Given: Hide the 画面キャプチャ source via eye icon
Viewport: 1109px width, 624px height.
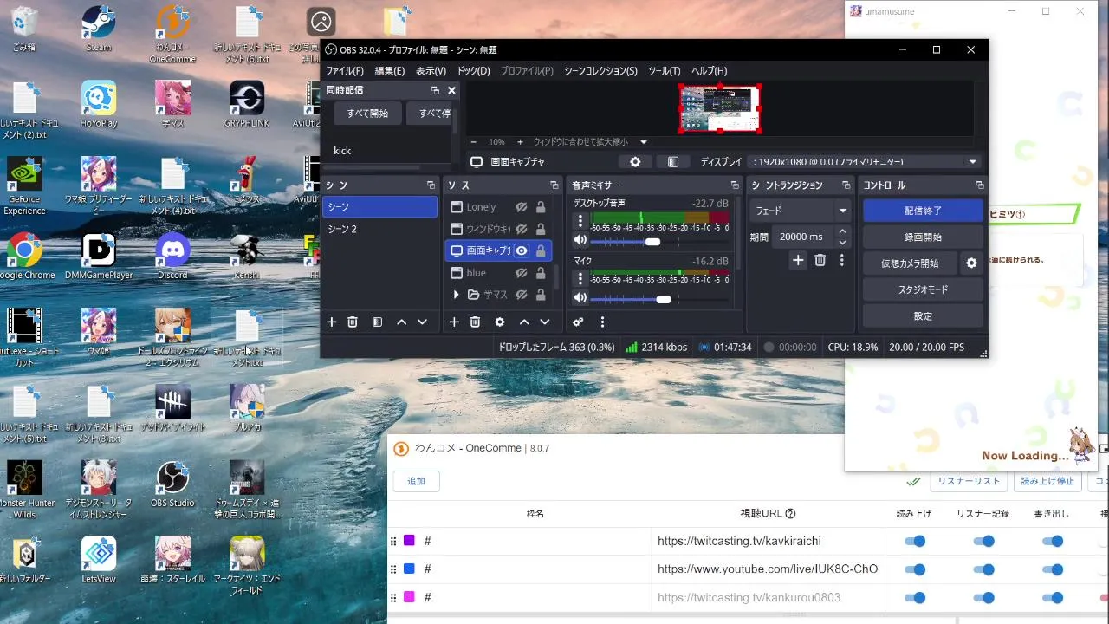Looking at the screenshot, I should (521, 250).
